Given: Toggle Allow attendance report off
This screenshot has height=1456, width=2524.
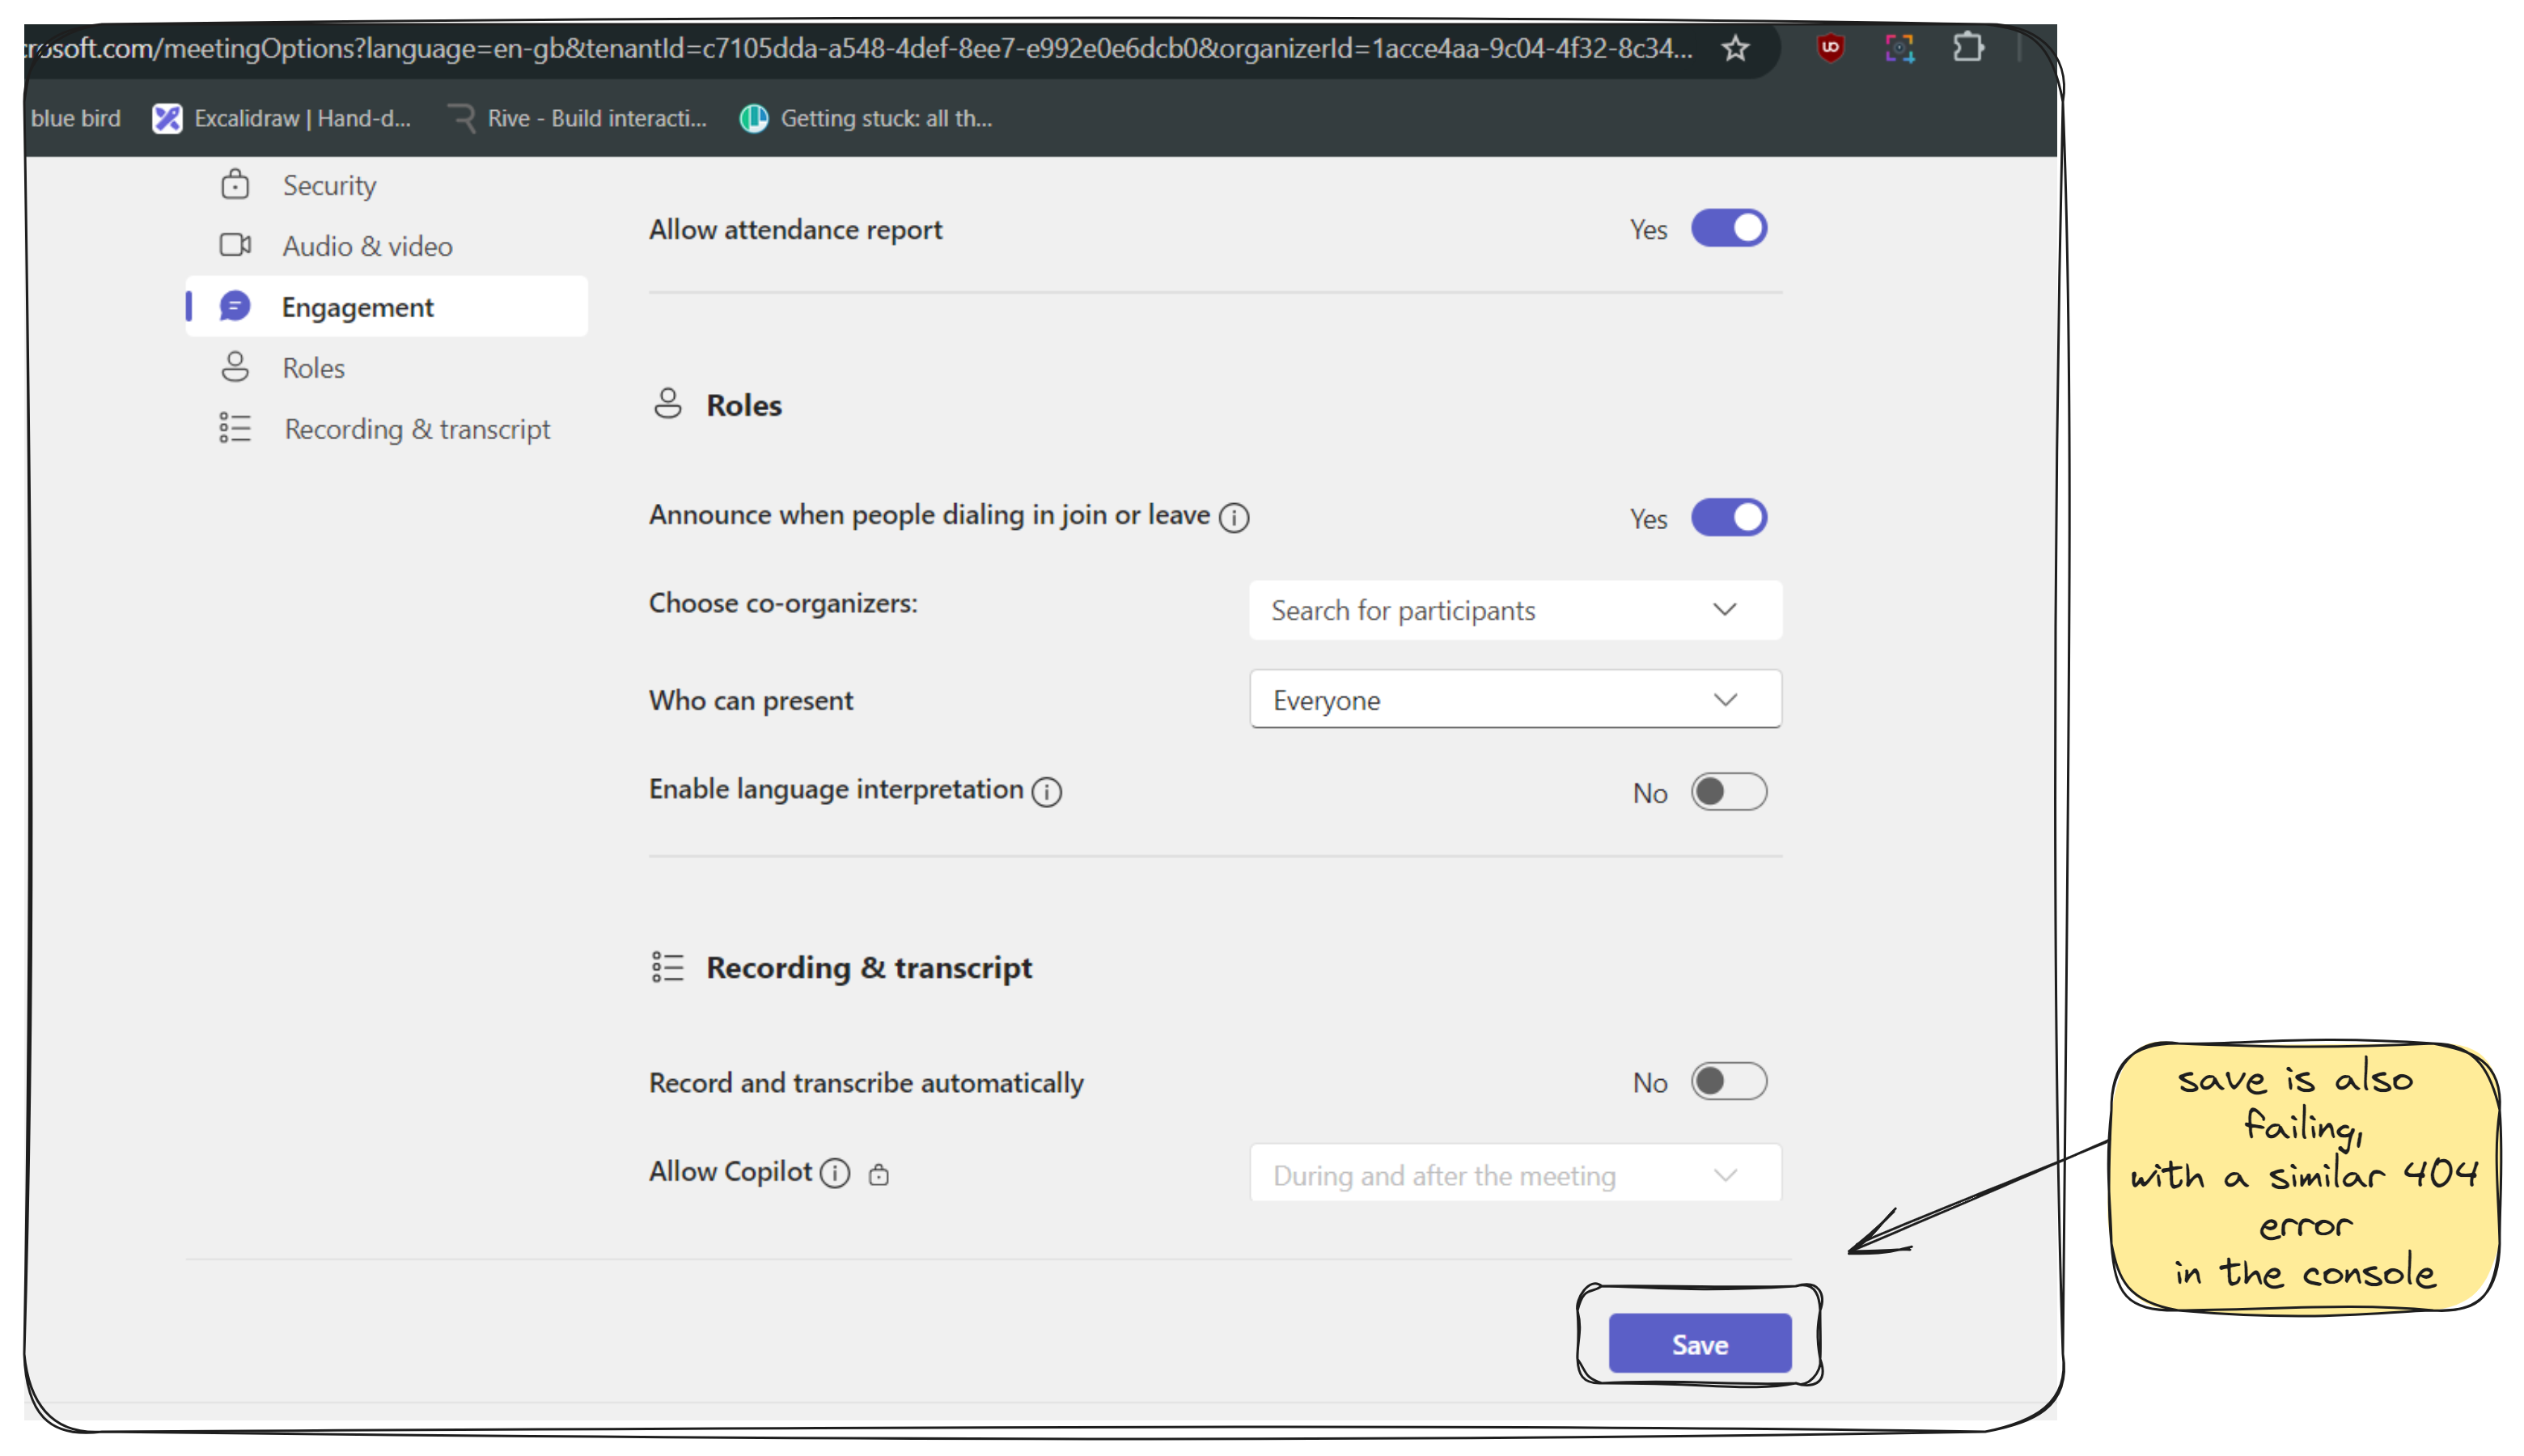Looking at the screenshot, I should [x=1728, y=228].
